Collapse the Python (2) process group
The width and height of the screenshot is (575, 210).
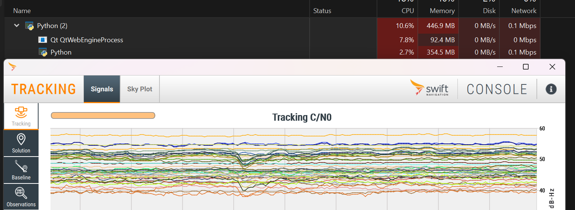pos(16,26)
